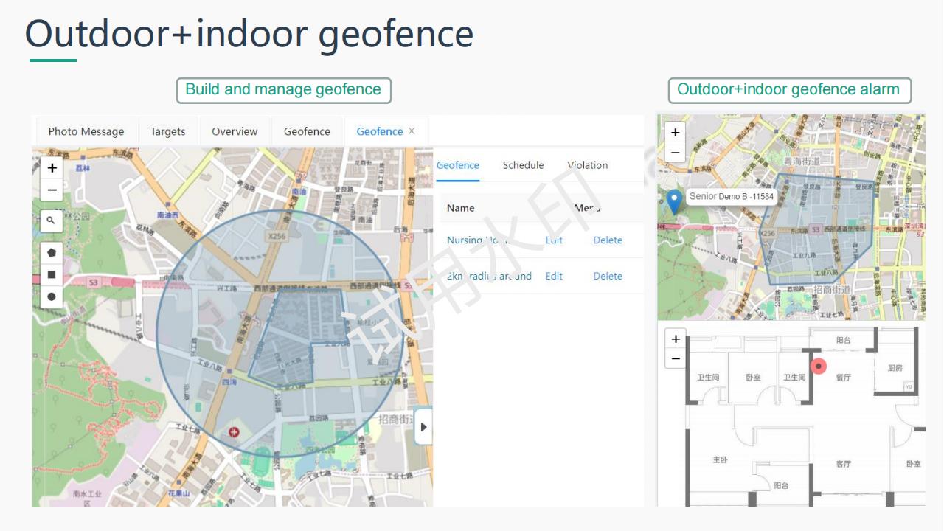The image size is (944, 531).
Task: Go to the Overview tab
Action: coord(235,131)
